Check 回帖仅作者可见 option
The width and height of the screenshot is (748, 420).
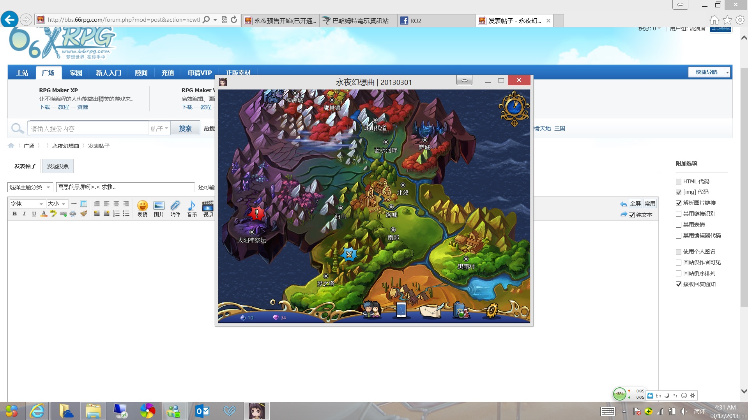click(679, 262)
